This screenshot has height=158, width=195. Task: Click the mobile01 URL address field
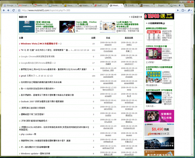(98, 10)
